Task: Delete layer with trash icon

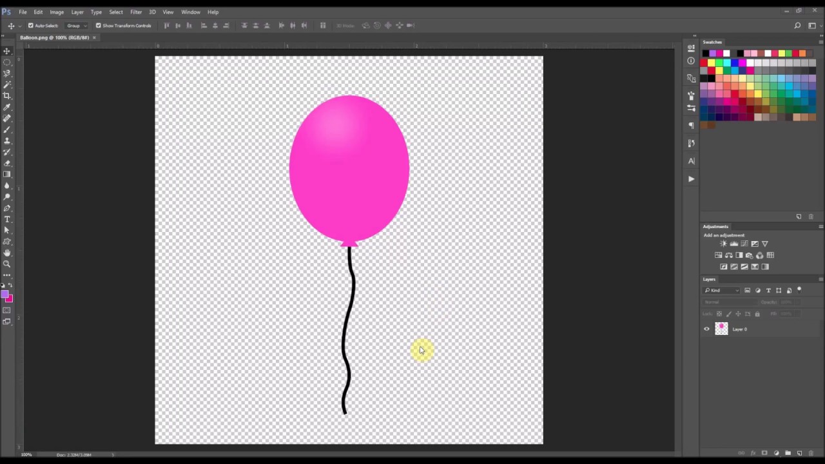Action: click(x=811, y=453)
